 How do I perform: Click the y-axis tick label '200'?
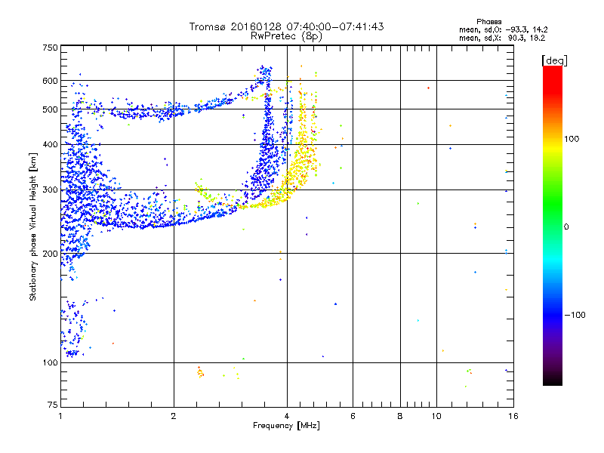(x=50, y=254)
